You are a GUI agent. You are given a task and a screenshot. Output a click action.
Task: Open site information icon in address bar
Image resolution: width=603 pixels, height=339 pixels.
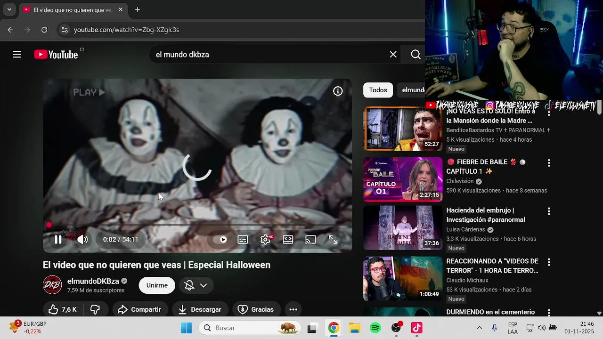click(x=65, y=30)
